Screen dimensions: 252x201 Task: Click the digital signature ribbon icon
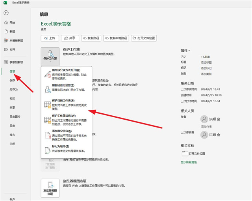coord(48,135)
